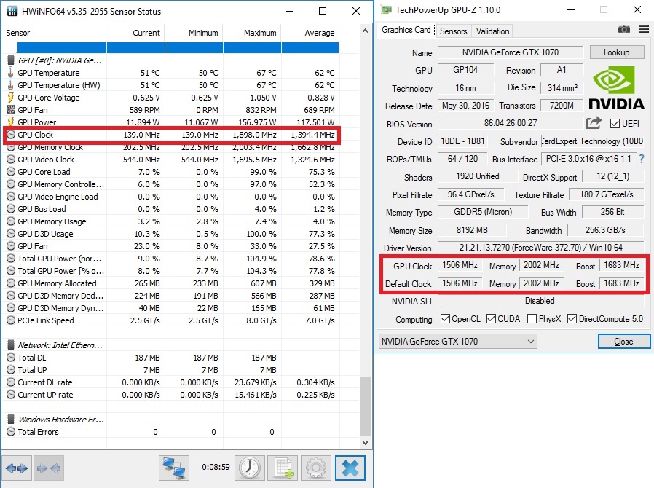Click the HWiNFO clock reset timer icon
Screen dimensions: 654x488
(249, 468)
